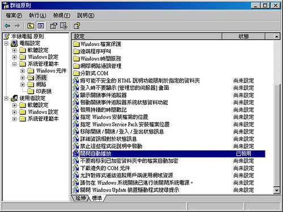Select 關閉 Windows Update 裝置驅動程式搜尋提示 policy

(x=129, y=190)
